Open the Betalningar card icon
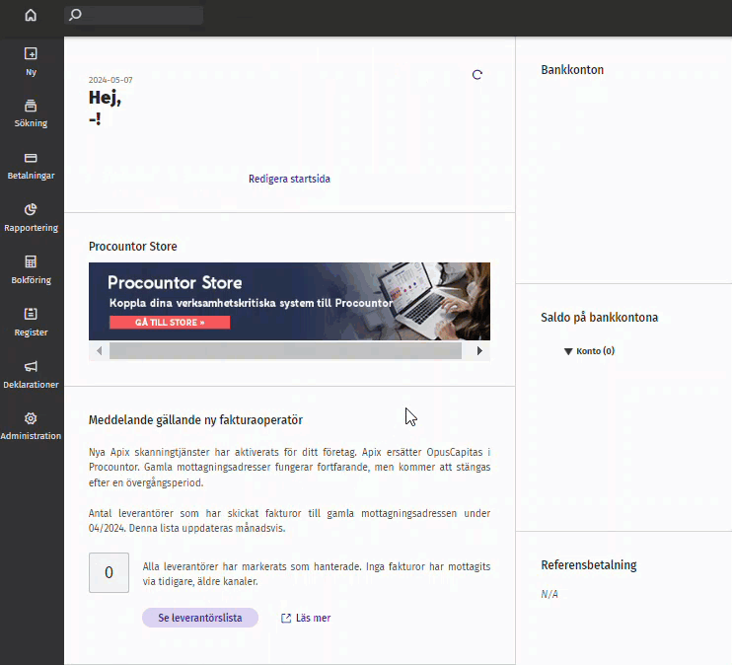The image size is (732, 665). [x=31, y=158]
